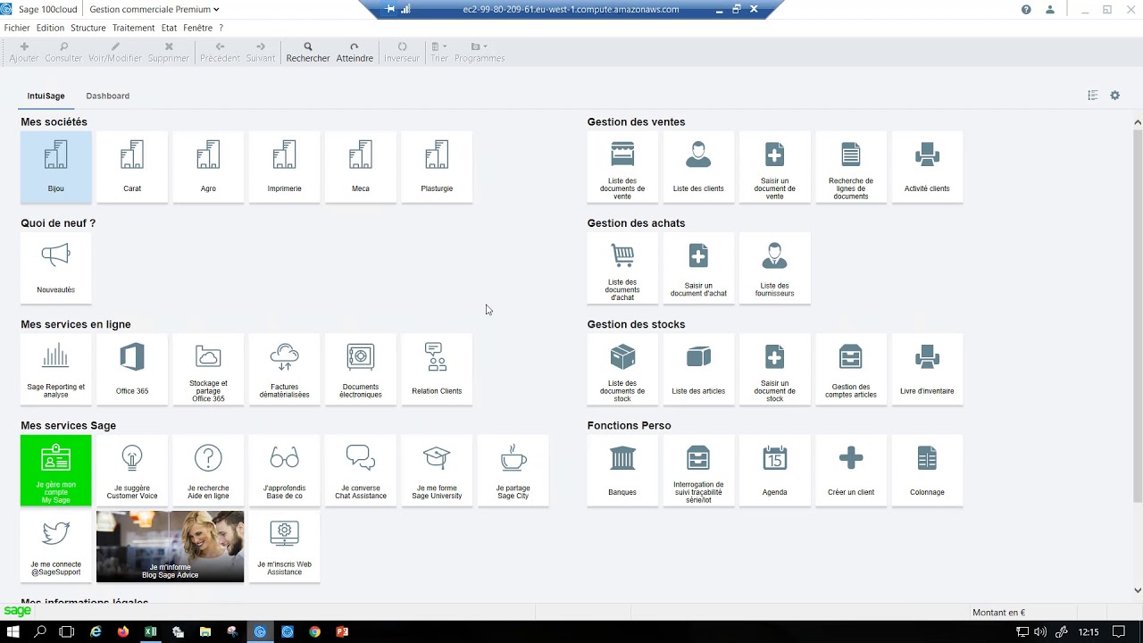Viewport: 1143px width, 643px height.
Task: Open the Traitement menu
Action: [134, 28]
